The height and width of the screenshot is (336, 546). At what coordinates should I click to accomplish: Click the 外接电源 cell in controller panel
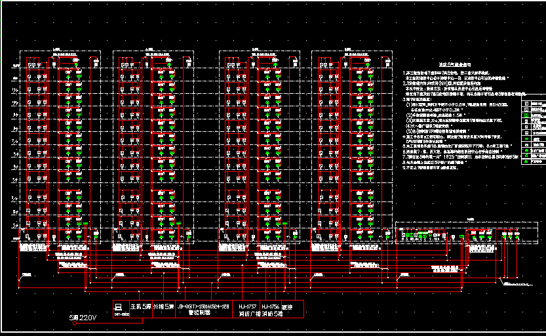point(164,308)
